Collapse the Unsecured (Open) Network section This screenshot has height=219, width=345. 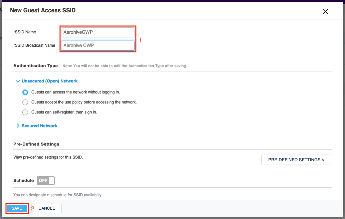[47, 81]
